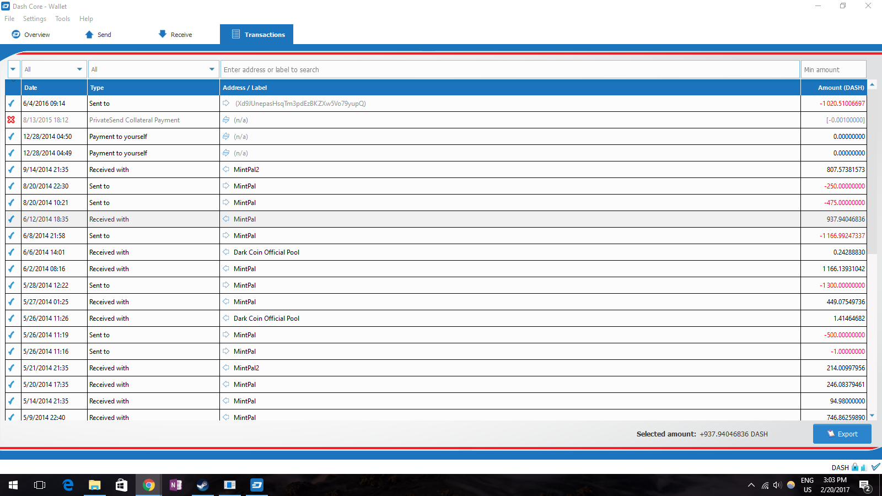The image size is (882, 496).
Task: Click the wallet lock icon in status bar
Action: 855,467
